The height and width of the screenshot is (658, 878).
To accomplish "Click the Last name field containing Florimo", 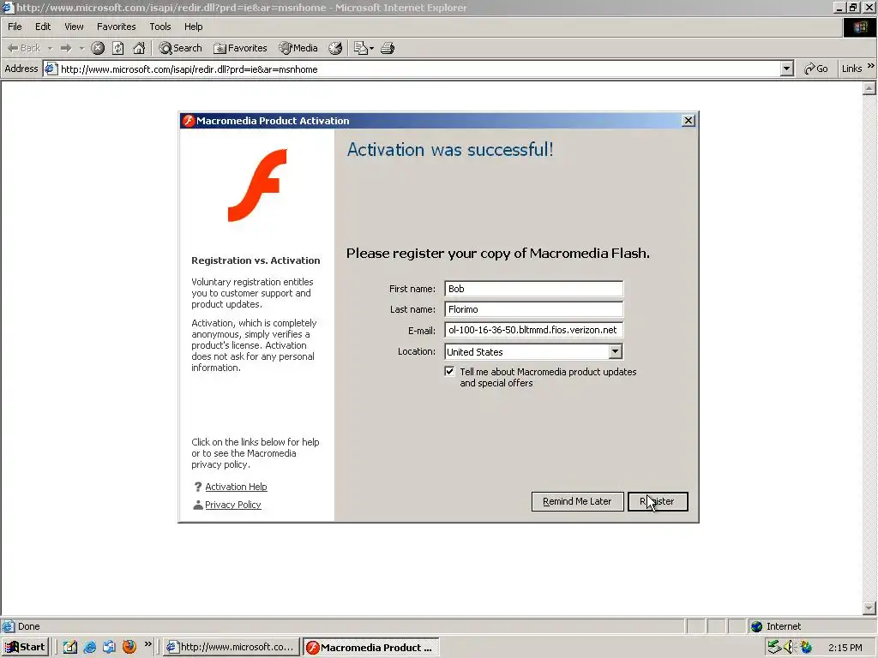I will pos(533,309).
